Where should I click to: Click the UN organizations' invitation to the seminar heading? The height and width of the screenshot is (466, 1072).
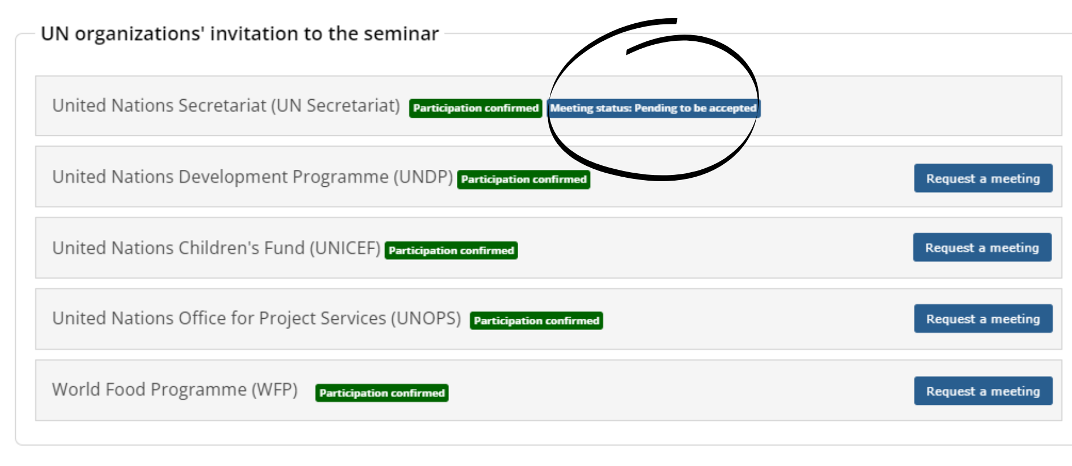[x=240, y=34]
